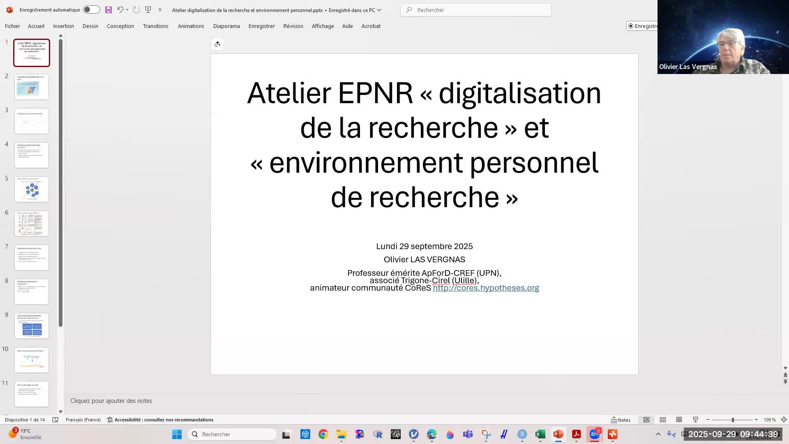Select slide 5 thumbnail
The height and width of the screenshot is (444, 789).
tap(32, 190)
